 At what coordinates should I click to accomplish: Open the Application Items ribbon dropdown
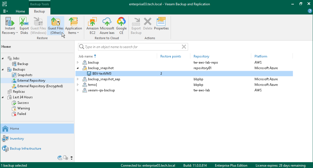pyautogui.click(x=73, y=26)
